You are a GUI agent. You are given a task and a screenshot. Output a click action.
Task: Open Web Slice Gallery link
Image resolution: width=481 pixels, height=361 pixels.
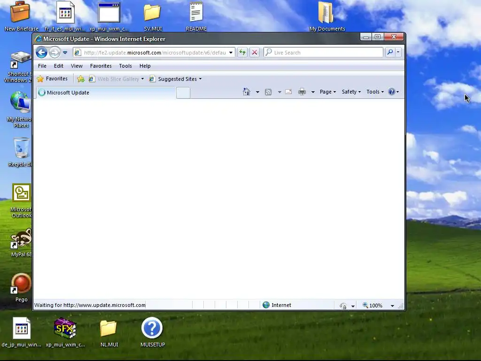[114, 79]
